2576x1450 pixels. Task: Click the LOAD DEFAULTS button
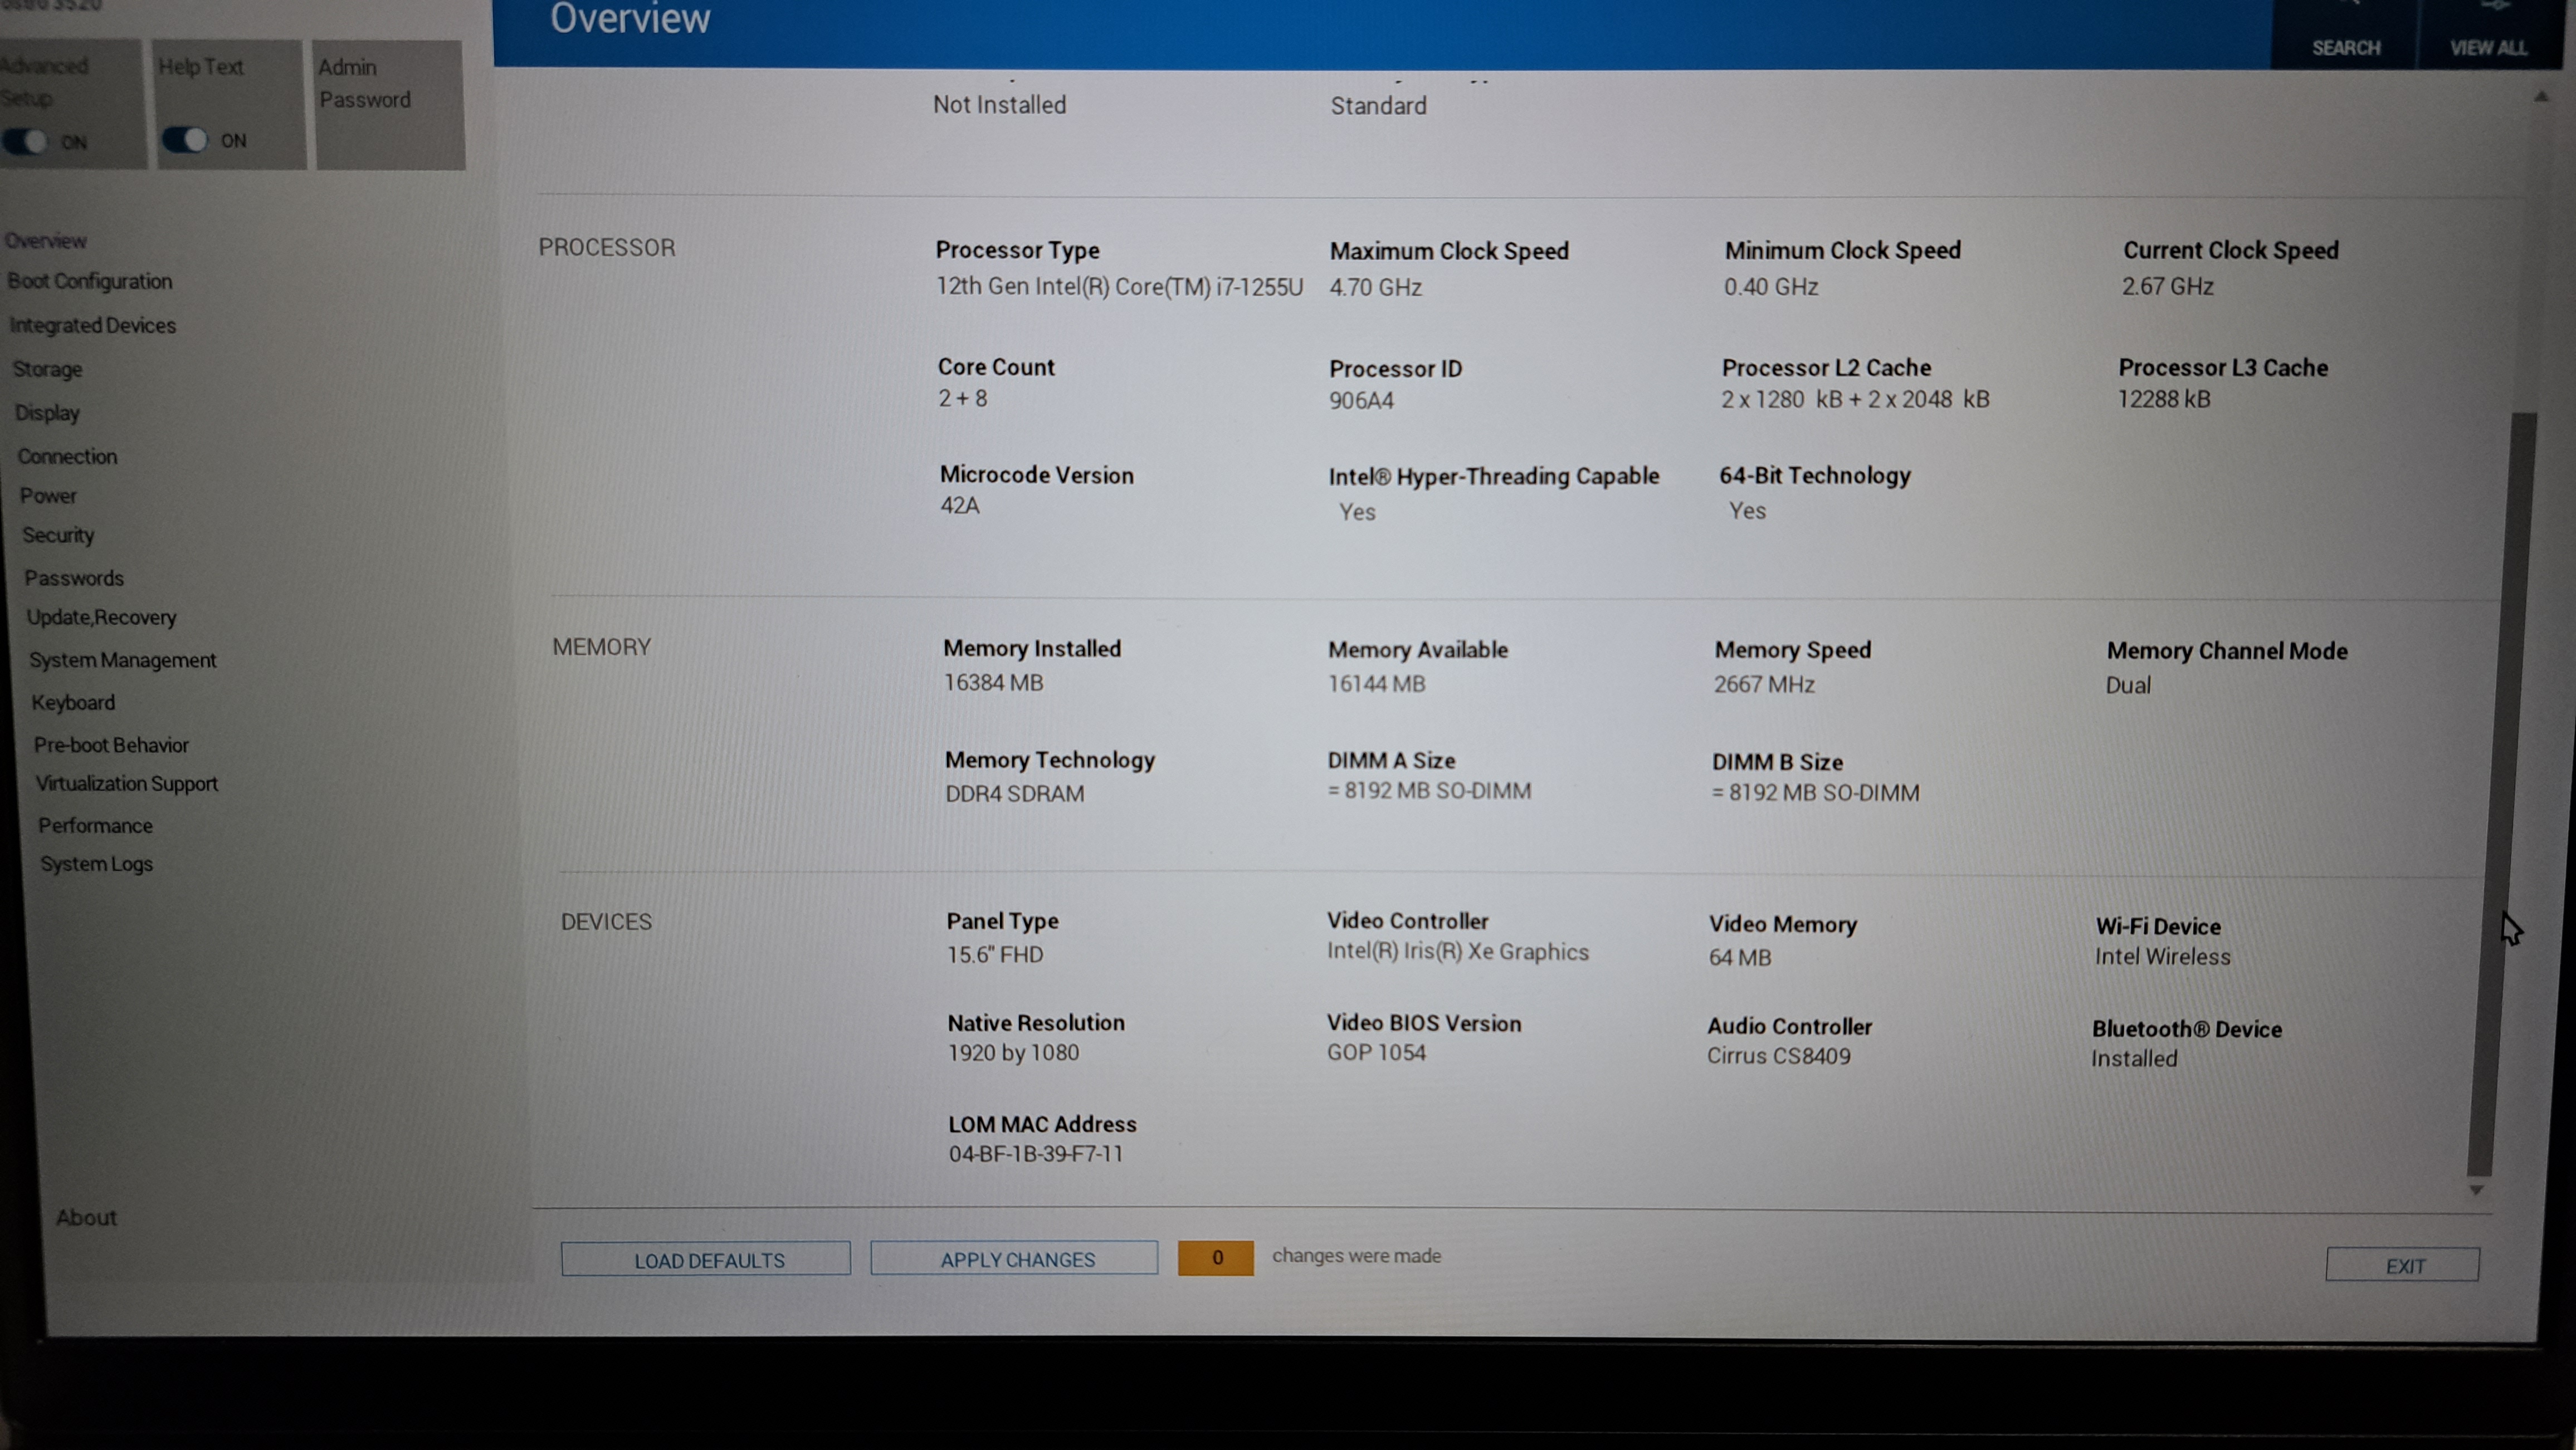pos(706,1260)
